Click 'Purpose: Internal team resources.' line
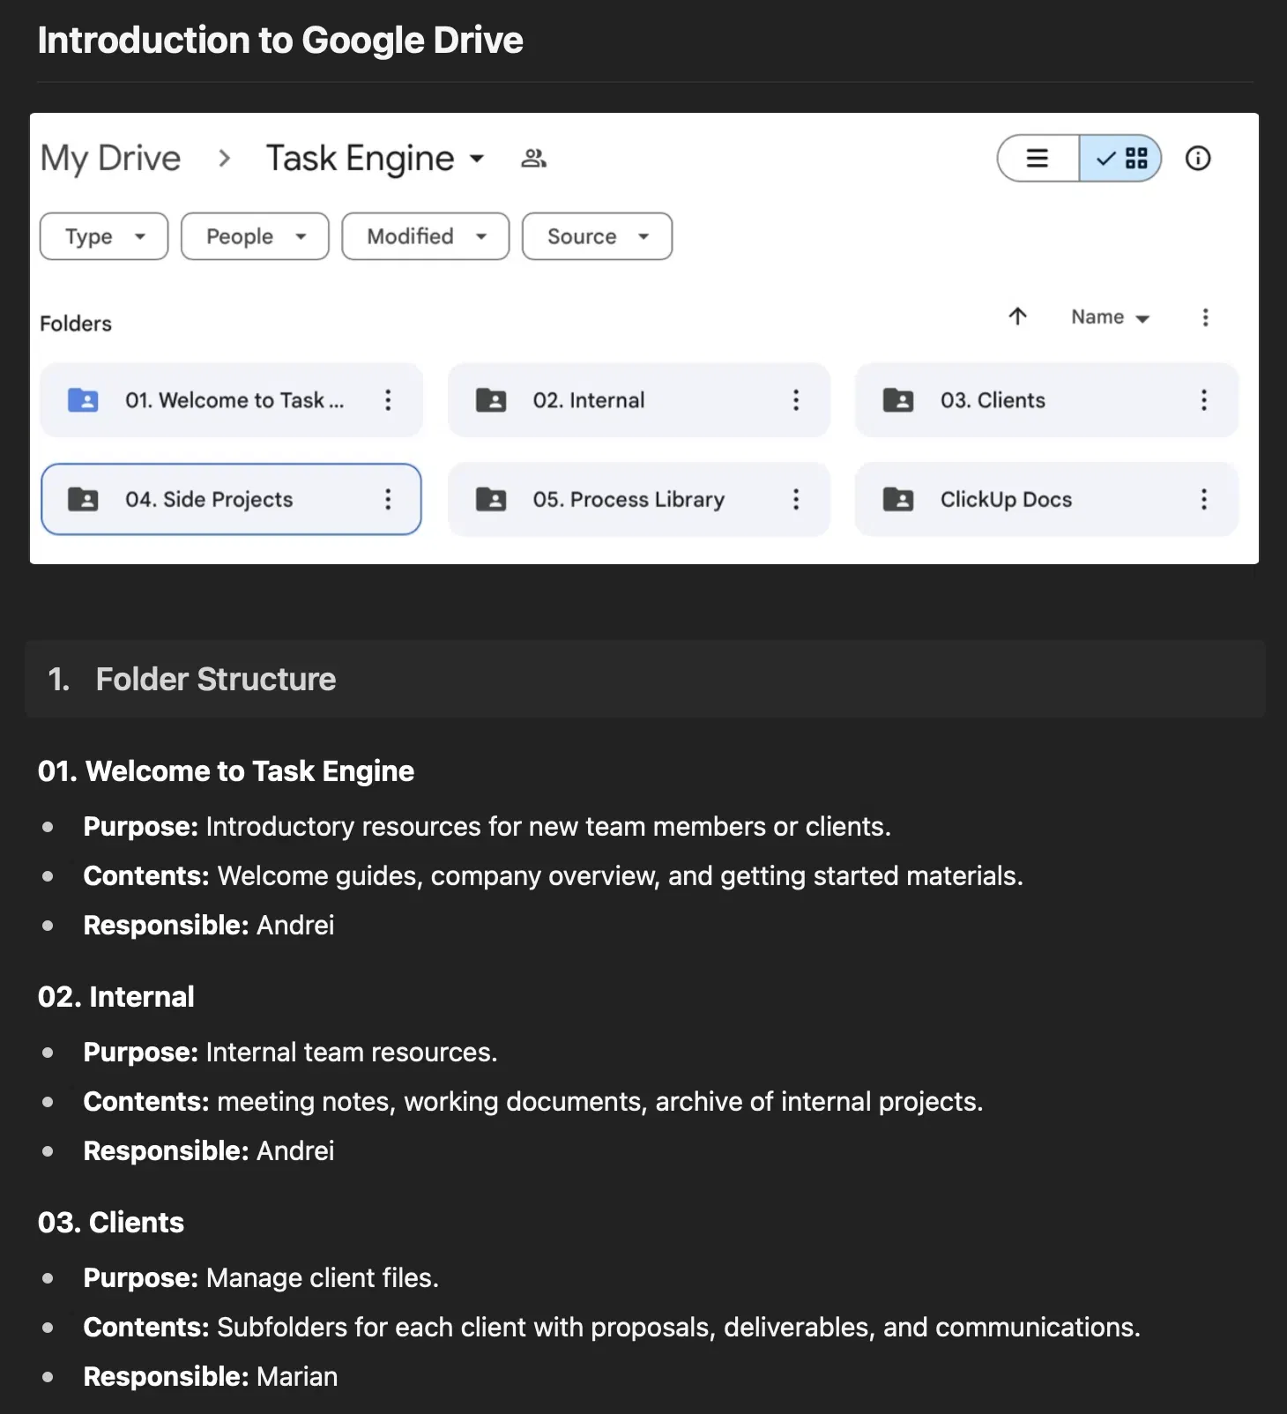The height and width of the screenshot is (1414, 1287). pos(290,1052)
